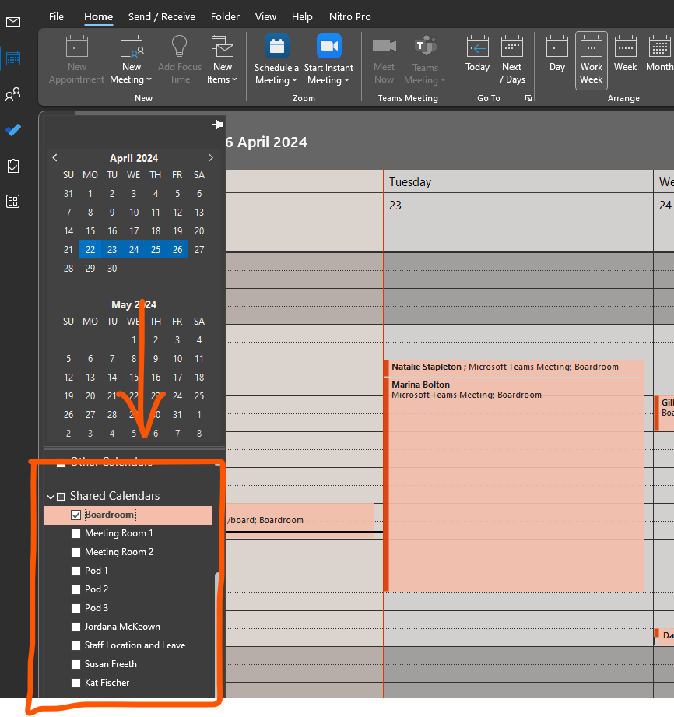Select May 16 in the mini calendar
Screen dimensions: 674x717
[155, 377]
